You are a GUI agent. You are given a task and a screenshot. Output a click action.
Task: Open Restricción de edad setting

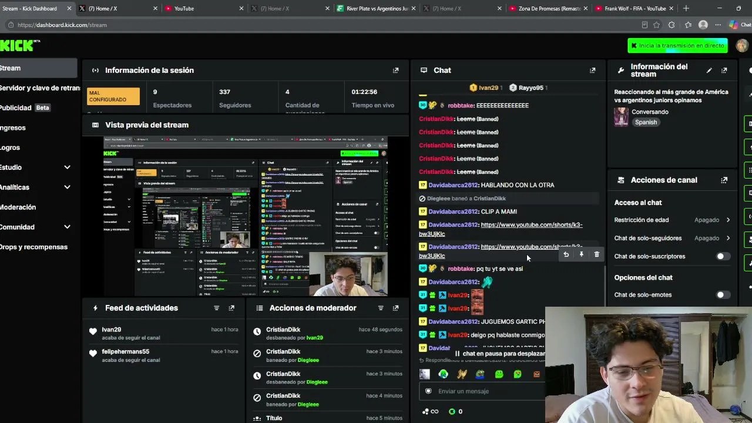pos(672,220)
